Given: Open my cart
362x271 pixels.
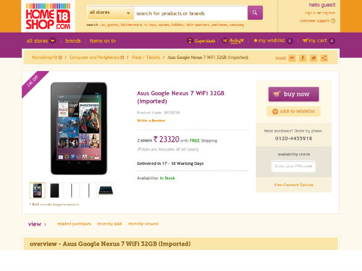Looking at the screenshot, I should pyautogui.click(x=318, y=41).
